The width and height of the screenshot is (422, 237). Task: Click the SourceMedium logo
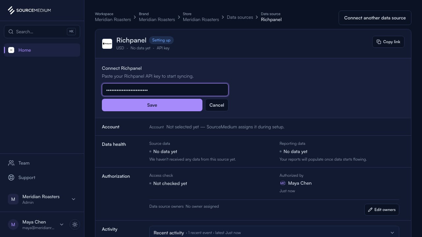(29, 10)
